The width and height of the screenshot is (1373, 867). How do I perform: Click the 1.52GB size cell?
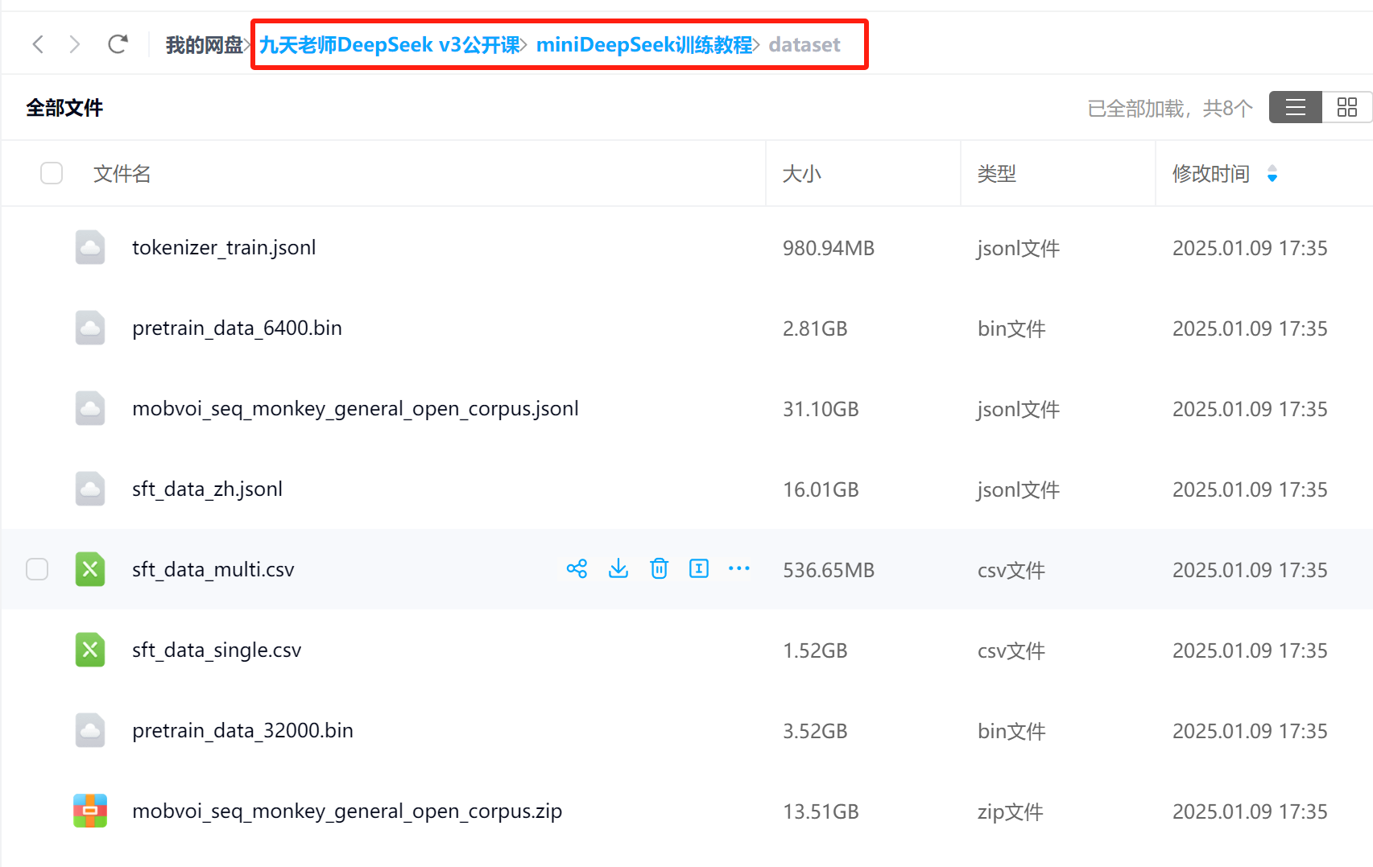[x=815, y=650]
